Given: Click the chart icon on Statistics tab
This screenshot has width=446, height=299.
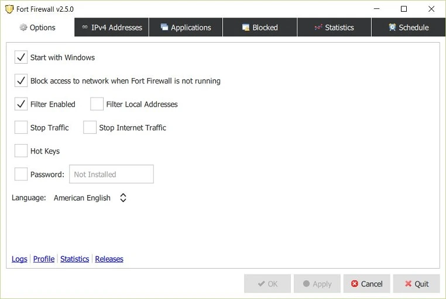Looking at the screenshot, I should pos(318,27).
